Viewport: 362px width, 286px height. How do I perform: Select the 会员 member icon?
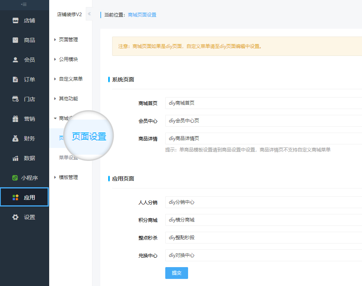tap(15, 60)
